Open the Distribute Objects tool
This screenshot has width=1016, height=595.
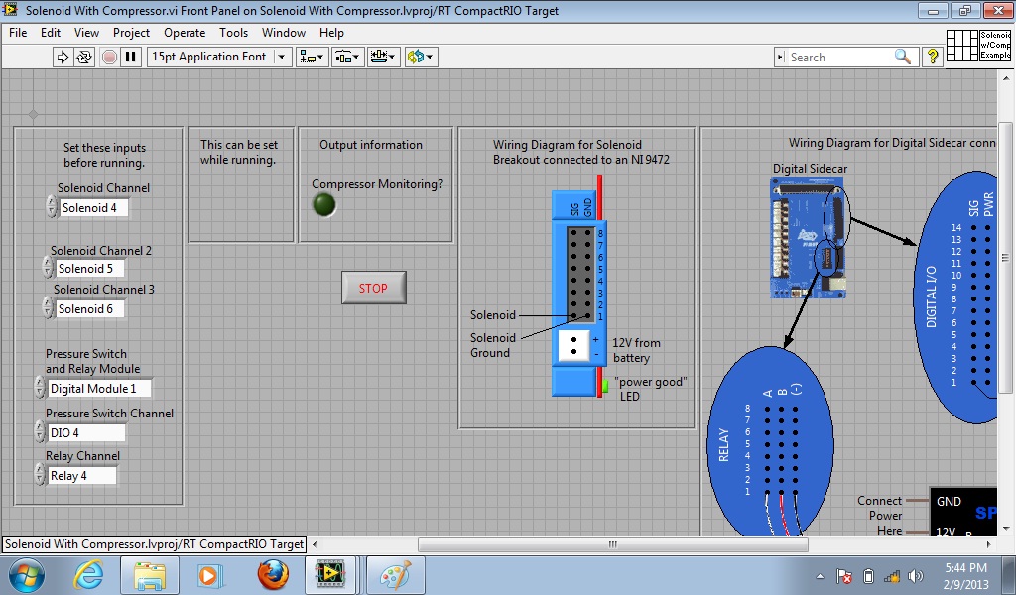point(347,57)
